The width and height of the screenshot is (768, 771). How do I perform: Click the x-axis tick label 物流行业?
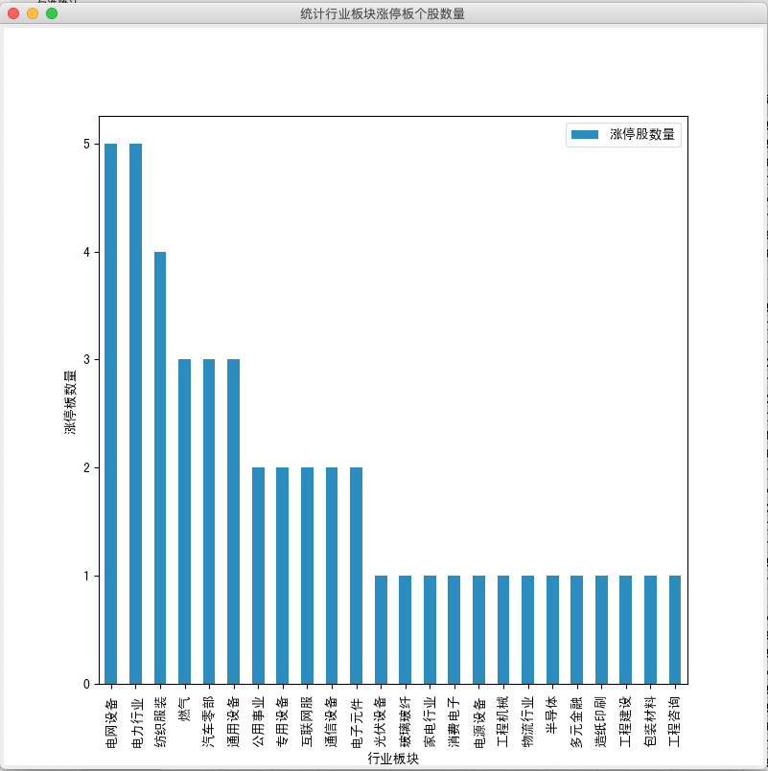pos(528,722)
